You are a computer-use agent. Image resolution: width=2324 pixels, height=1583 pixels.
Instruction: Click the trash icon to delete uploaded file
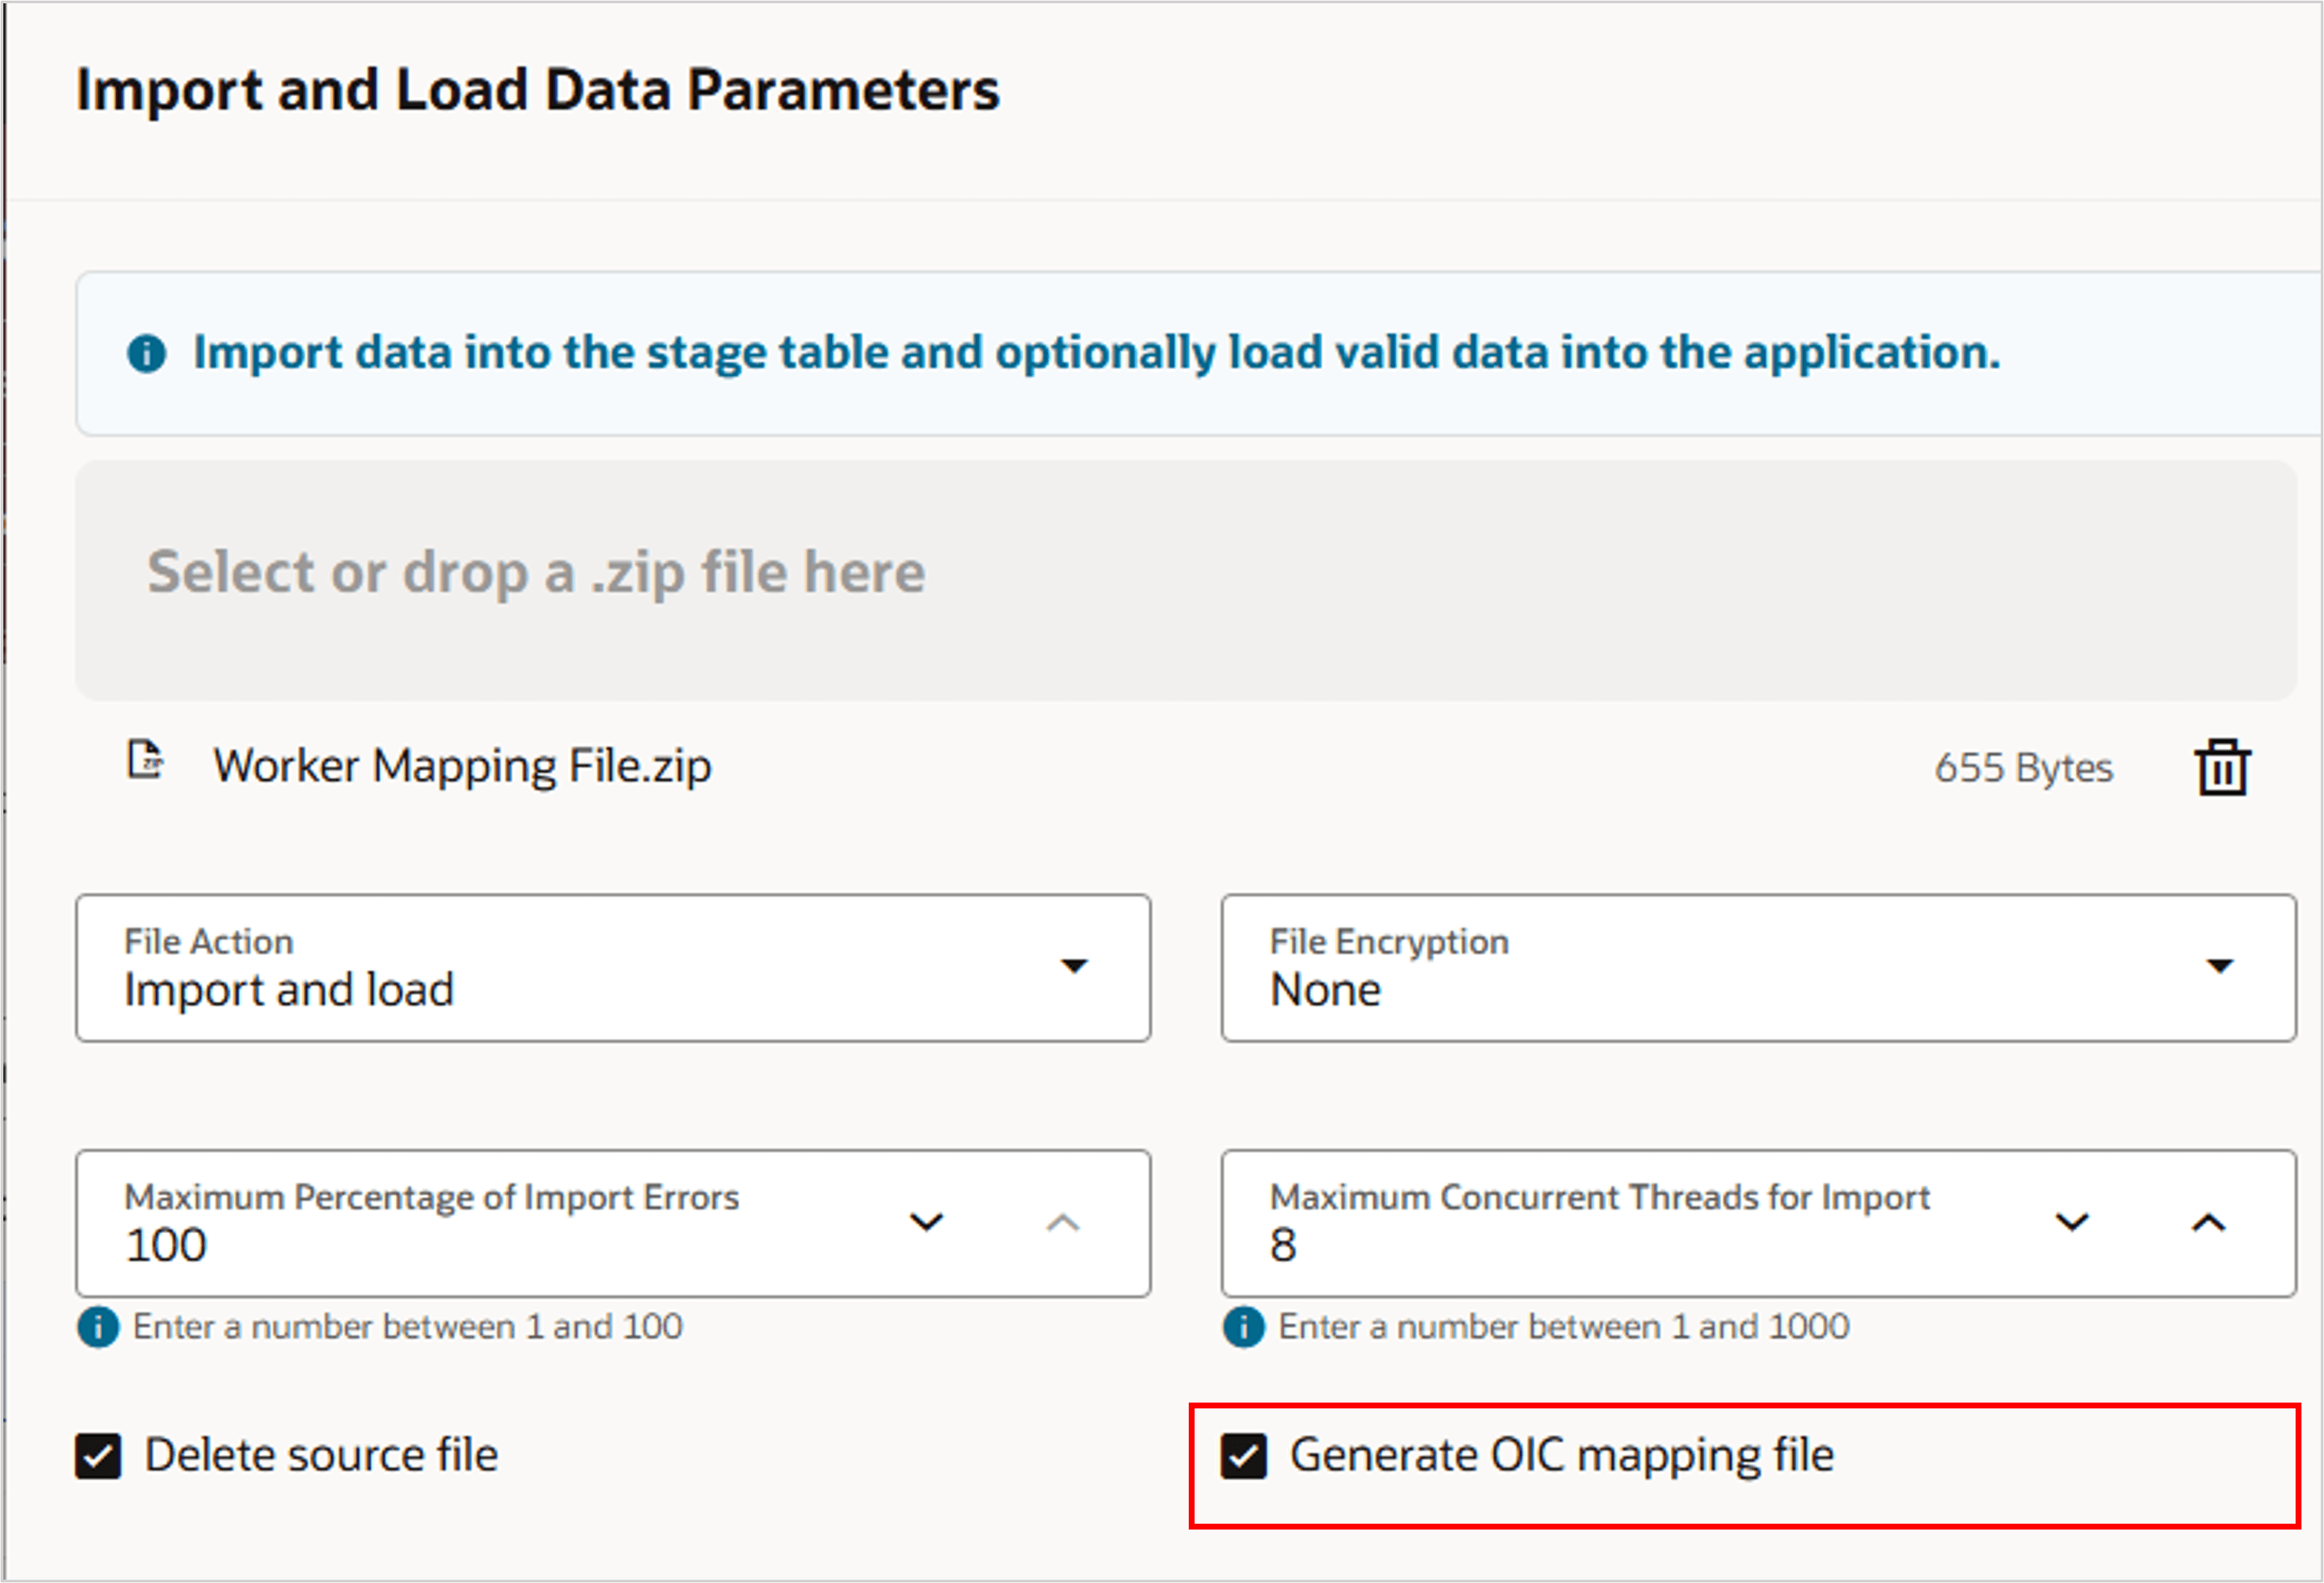2222,768
